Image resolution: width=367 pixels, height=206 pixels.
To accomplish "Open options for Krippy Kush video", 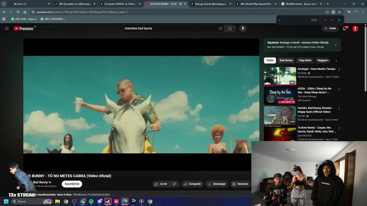I will click(339, 108).
